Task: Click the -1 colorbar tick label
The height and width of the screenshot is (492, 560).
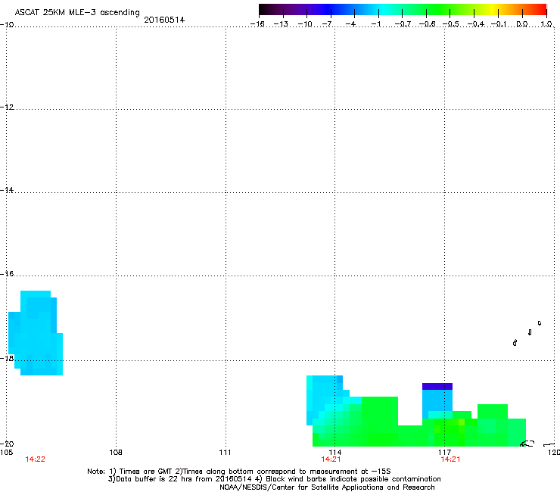Action: coord(376,24)
